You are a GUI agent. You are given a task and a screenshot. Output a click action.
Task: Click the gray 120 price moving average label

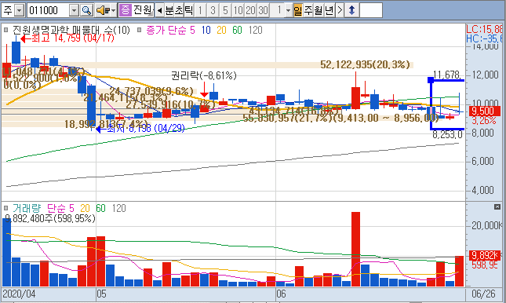pos(255,30)
